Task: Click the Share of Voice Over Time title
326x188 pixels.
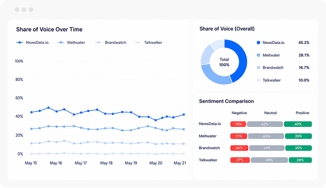Action: click(49, 30)
